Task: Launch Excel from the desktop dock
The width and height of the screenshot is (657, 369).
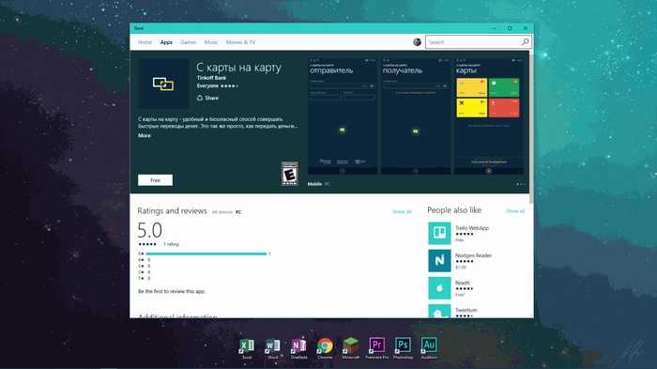Action: pyautogui.click(x=247, y=348)
